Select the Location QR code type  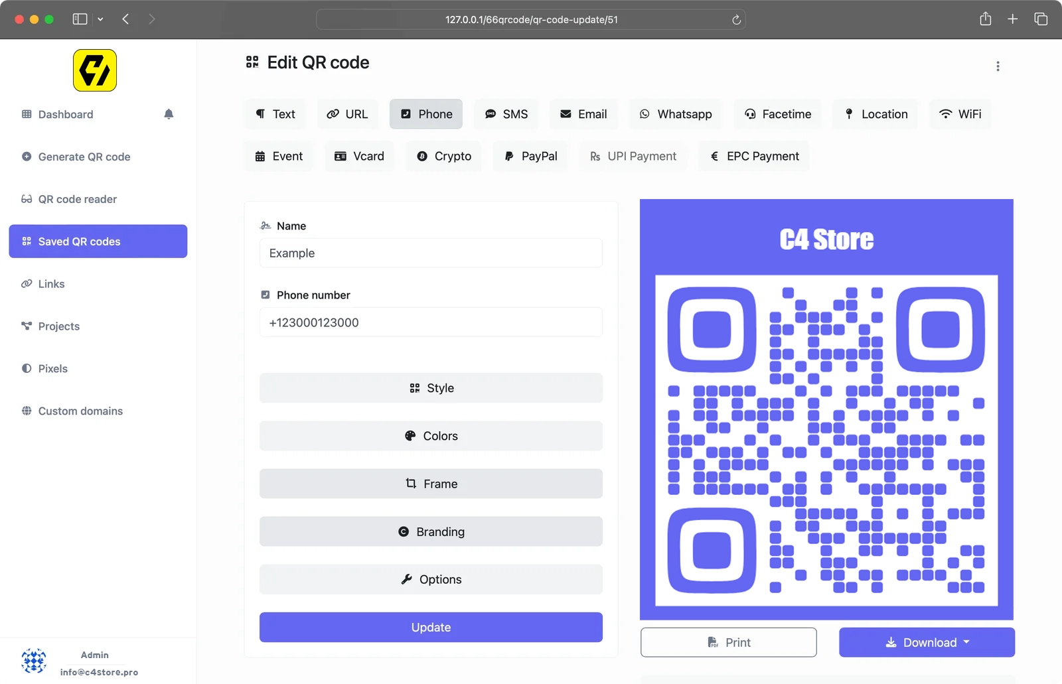click(875, 114)
